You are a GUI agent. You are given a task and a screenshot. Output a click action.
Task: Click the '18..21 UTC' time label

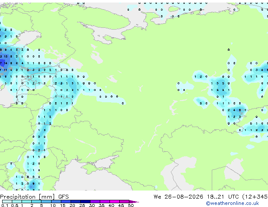click(224, 197)
